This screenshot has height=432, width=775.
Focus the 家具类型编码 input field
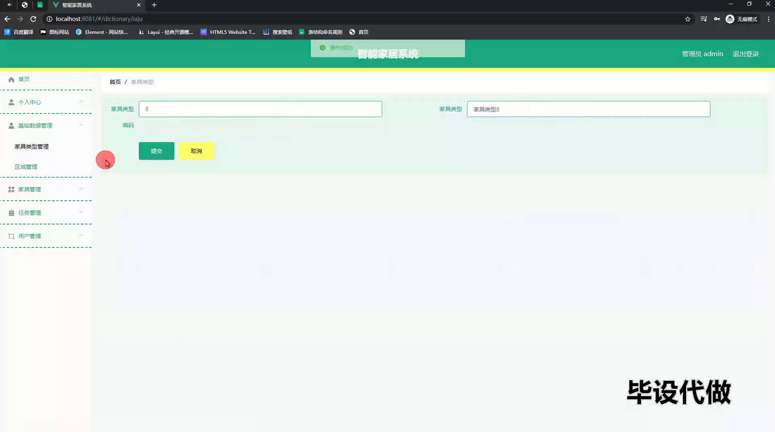pos(260,109)
